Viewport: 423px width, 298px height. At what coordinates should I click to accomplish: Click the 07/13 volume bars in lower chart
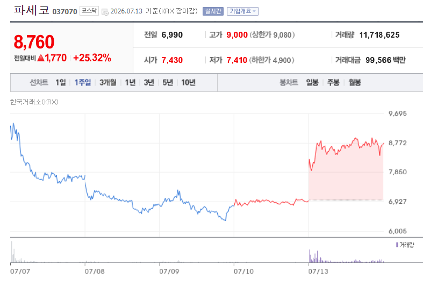(x=346, y=257)
